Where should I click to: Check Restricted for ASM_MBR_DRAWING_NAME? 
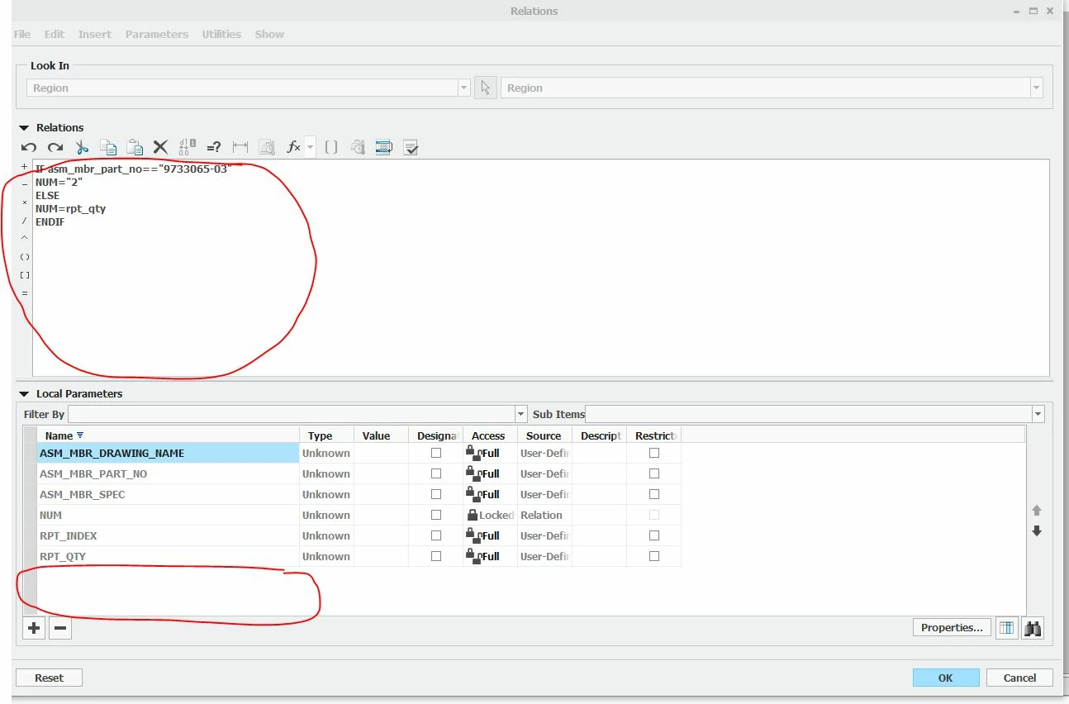[654, 453]
